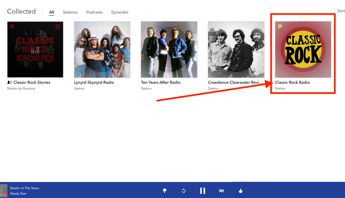The image size is (345, 198).
Task: Click the now playing album art thumbnail
Action: coord(4,191)
